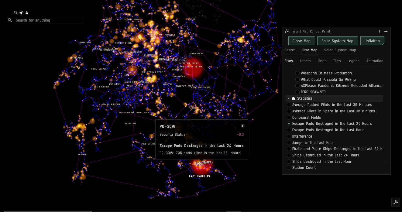Click the feed icon at bottom right
Image resolution: width=402 pixels, height=212 pixels.
click(x=395, y=202)
